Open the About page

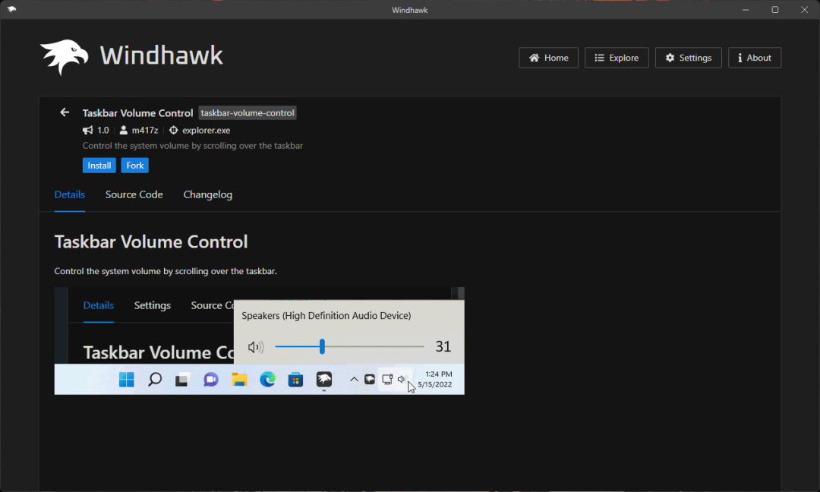tap(755, 58)
